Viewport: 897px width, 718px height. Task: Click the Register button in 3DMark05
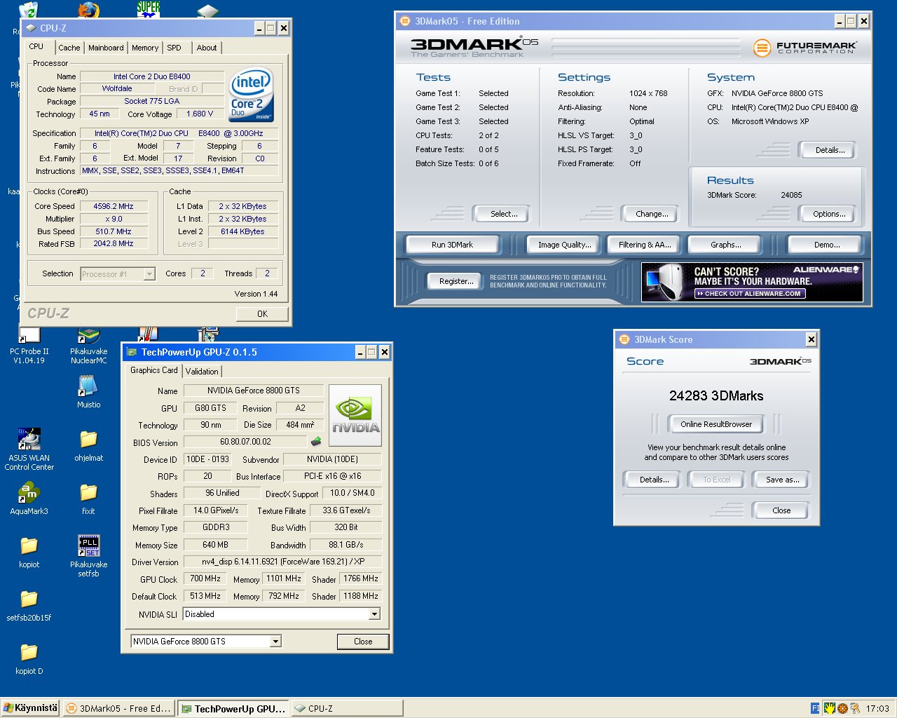(x=456, y=281)
